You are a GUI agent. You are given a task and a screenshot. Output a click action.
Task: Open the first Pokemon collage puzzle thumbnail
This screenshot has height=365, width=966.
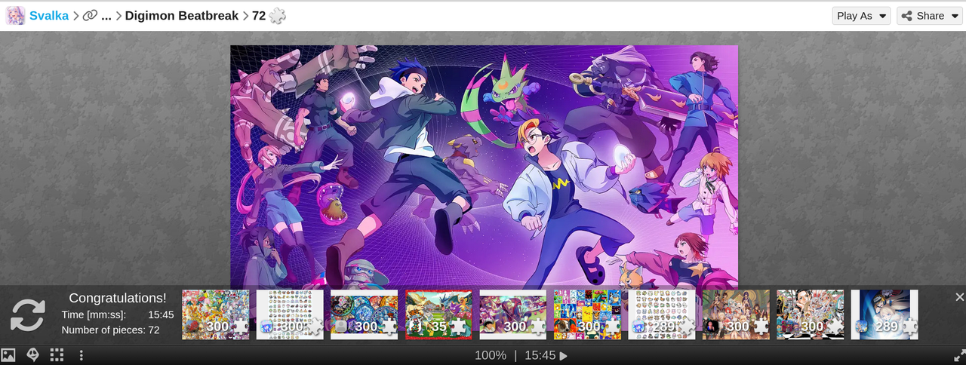point(215,314)
